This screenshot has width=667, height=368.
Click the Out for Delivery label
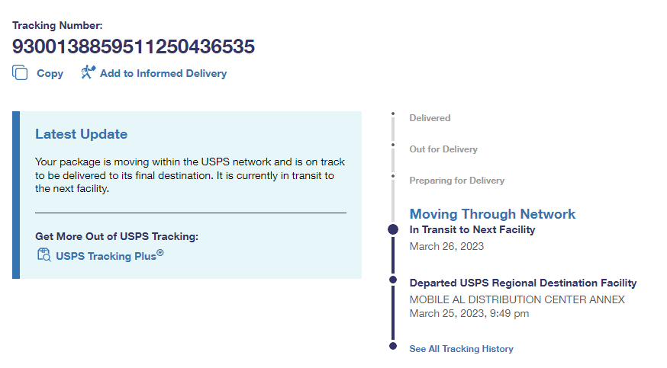point(443,149)
